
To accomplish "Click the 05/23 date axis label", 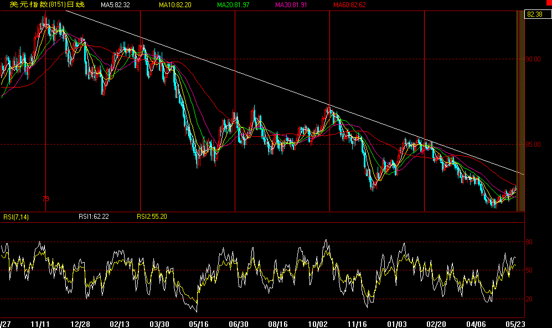I will pyautogui.click(x=516, y=324).
